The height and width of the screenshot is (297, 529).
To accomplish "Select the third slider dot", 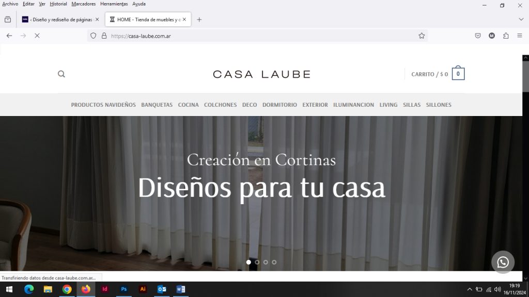I will 266,262.
